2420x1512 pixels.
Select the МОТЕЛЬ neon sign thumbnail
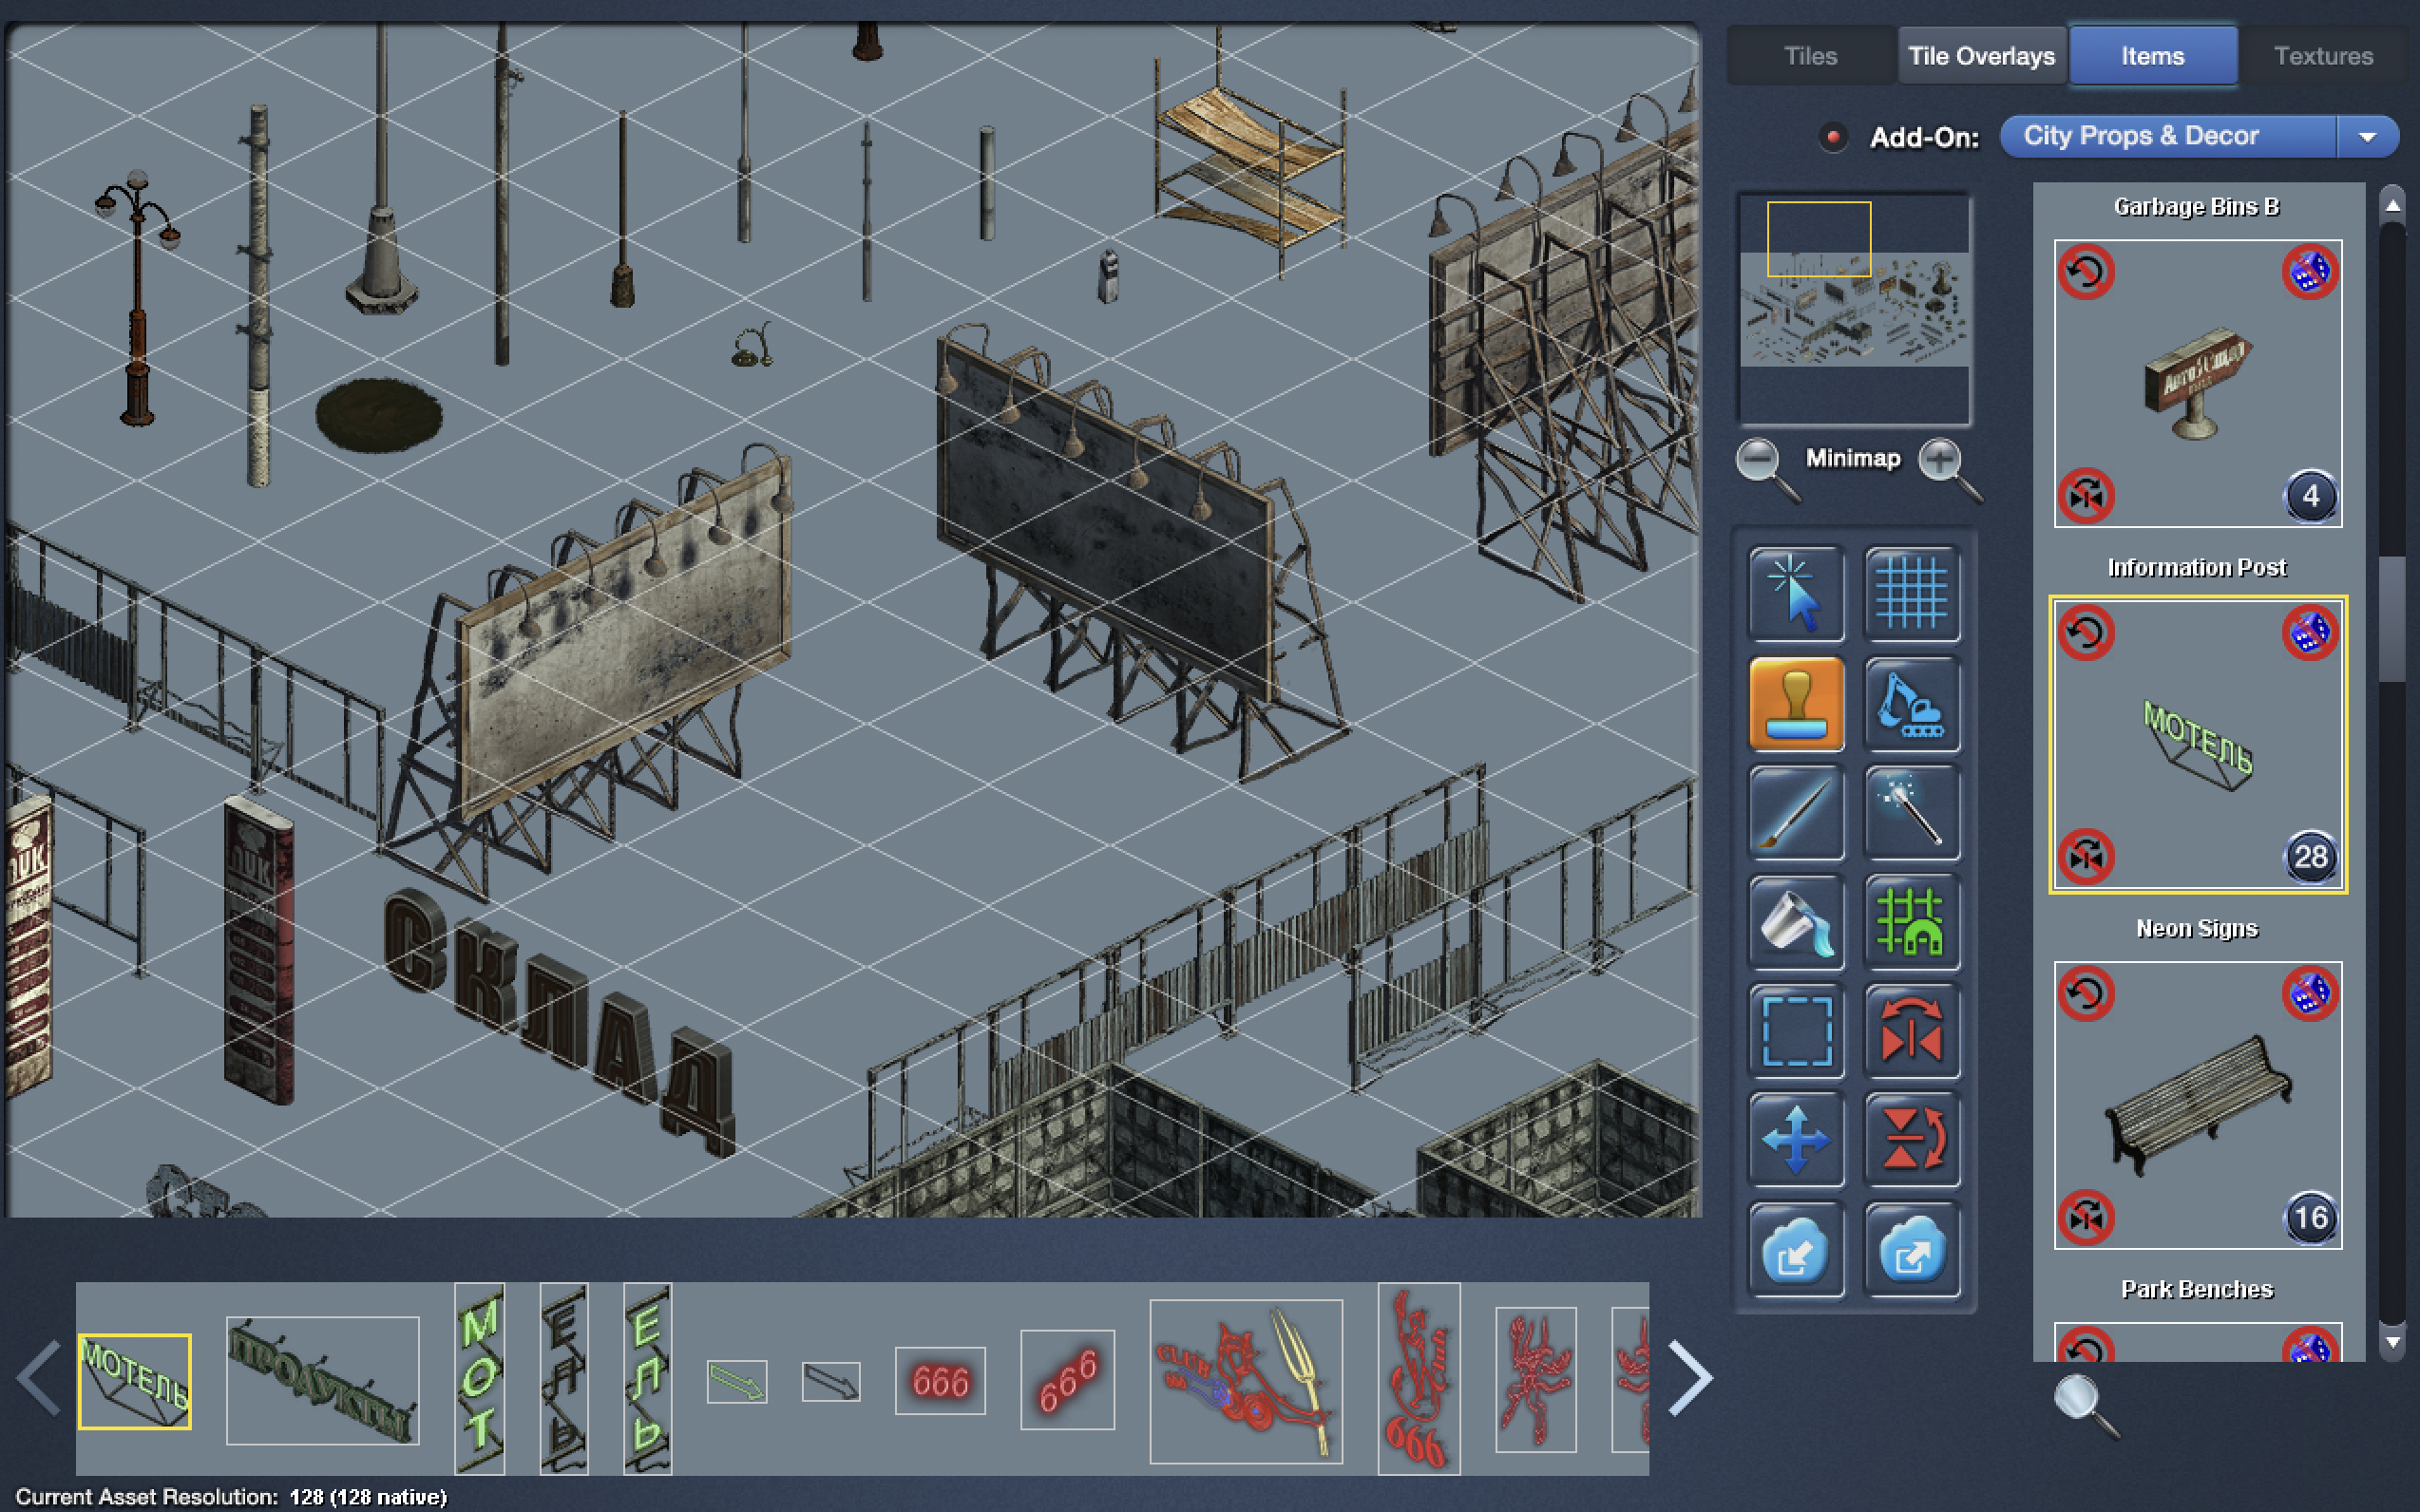(134, 1380)
